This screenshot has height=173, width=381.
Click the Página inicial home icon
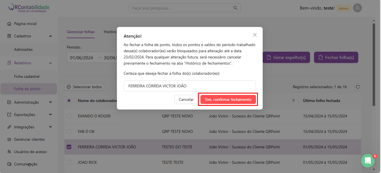(x=9, y=24)
